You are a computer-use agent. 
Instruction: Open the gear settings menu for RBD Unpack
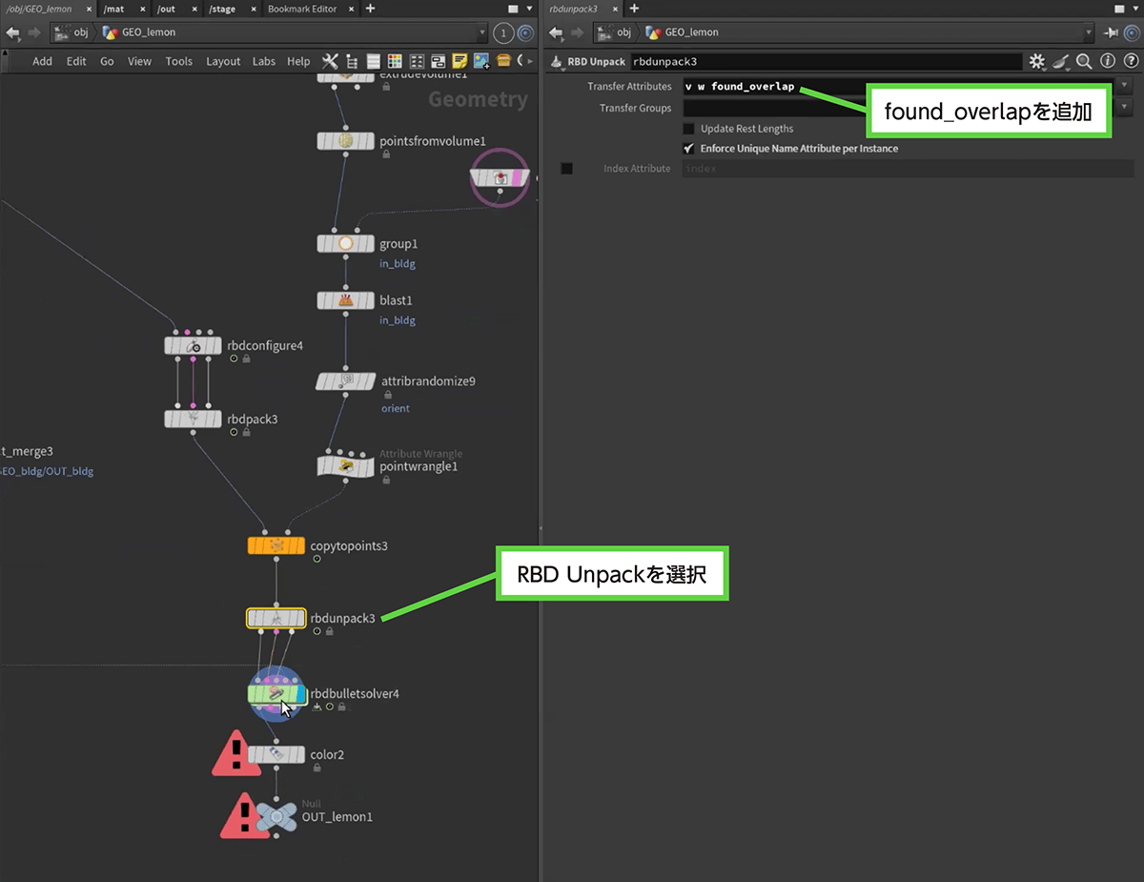1037,62
